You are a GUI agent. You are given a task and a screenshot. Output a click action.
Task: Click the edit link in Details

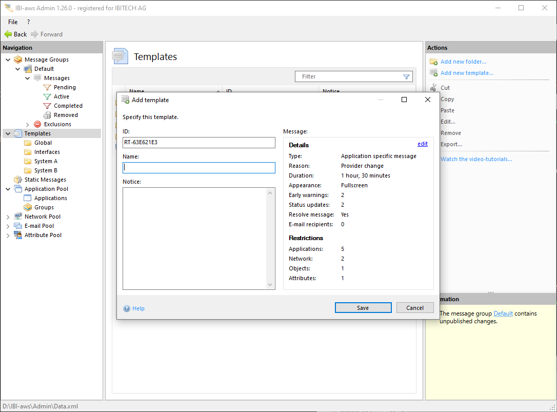point(422,144)
